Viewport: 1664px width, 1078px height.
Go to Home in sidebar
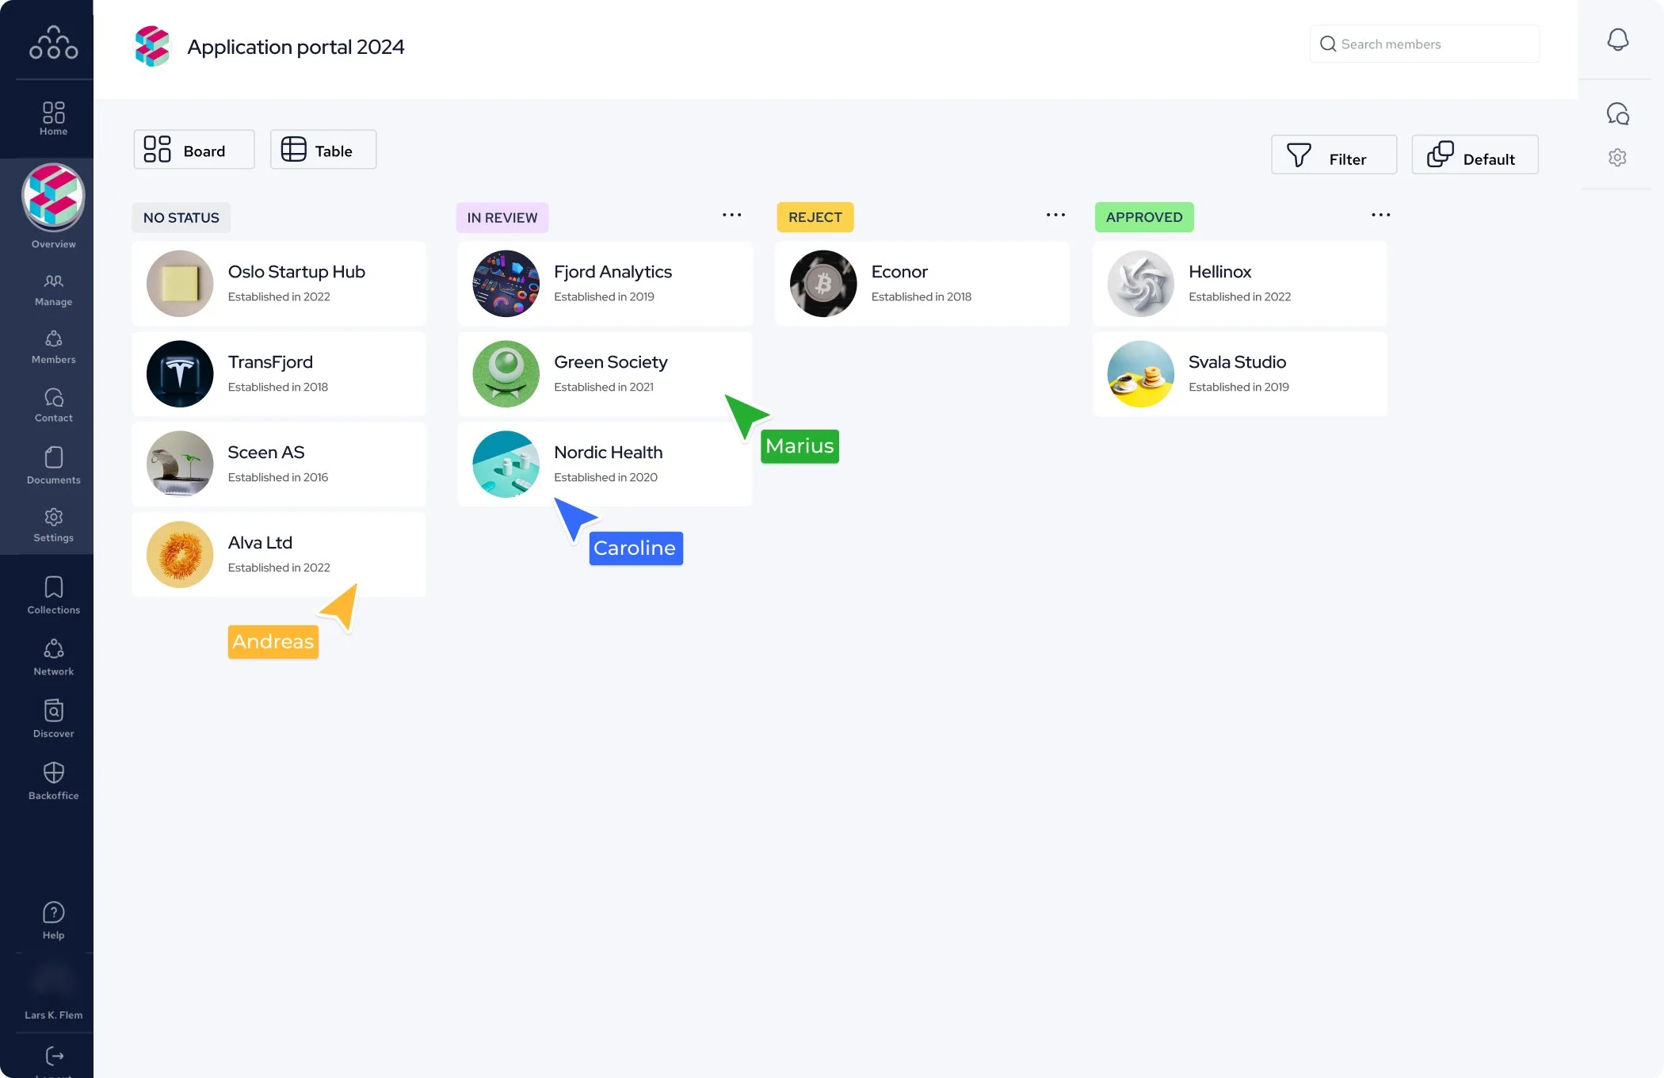click(53, 118)
